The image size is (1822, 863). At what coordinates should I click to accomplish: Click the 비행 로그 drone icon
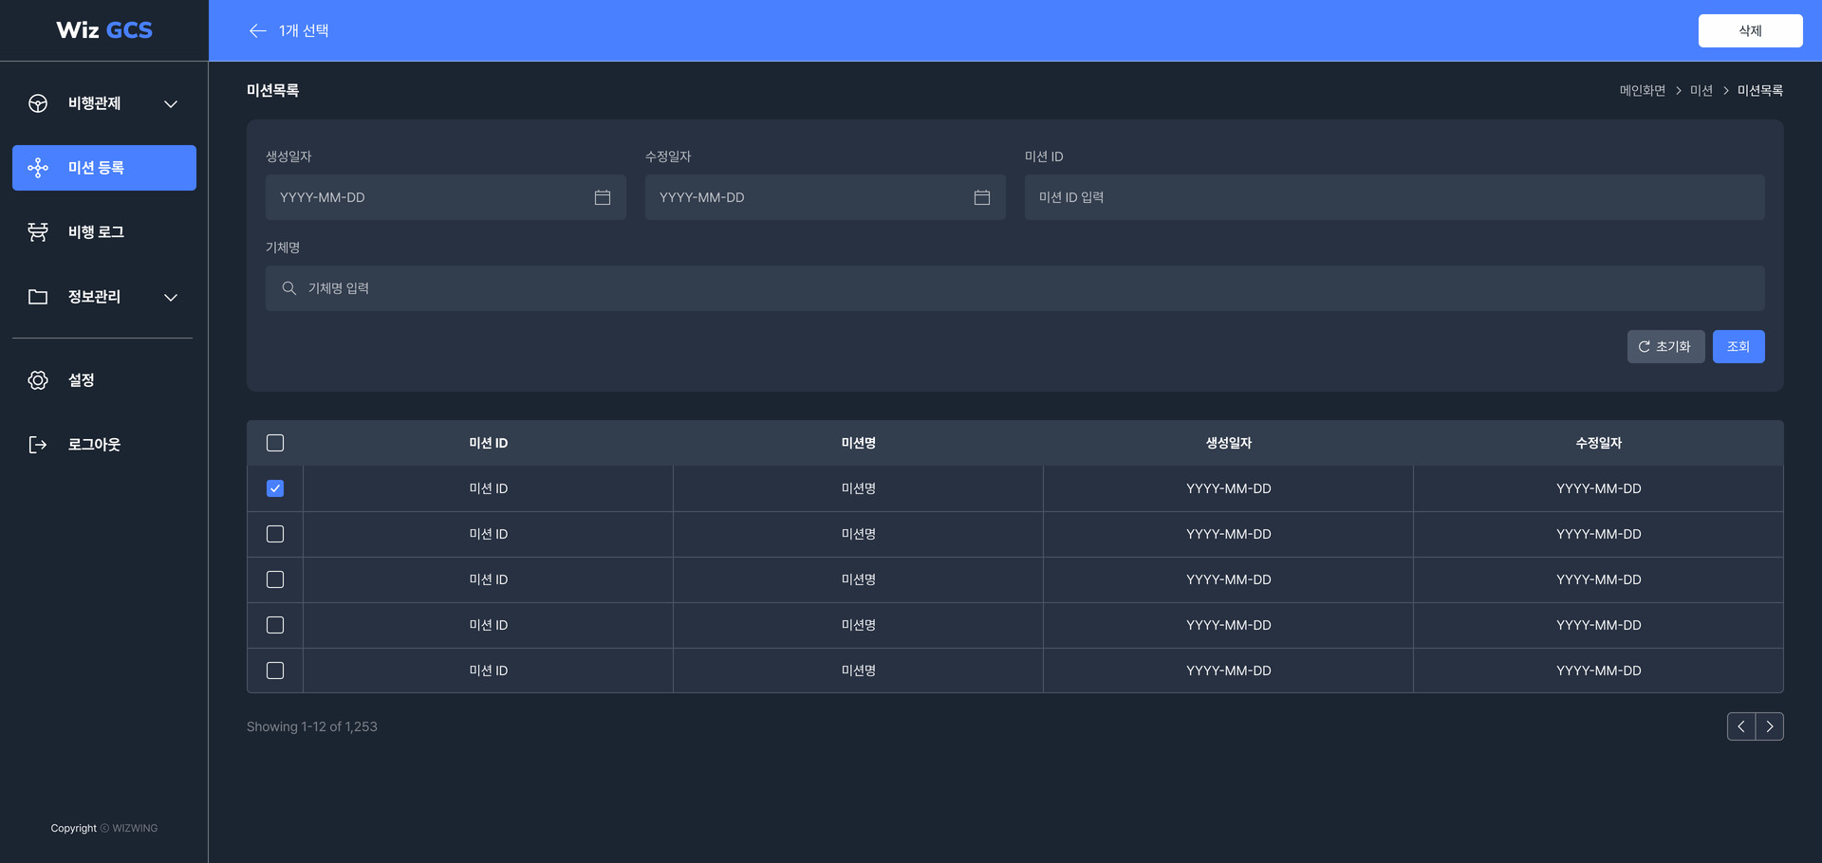pos(38,232)
